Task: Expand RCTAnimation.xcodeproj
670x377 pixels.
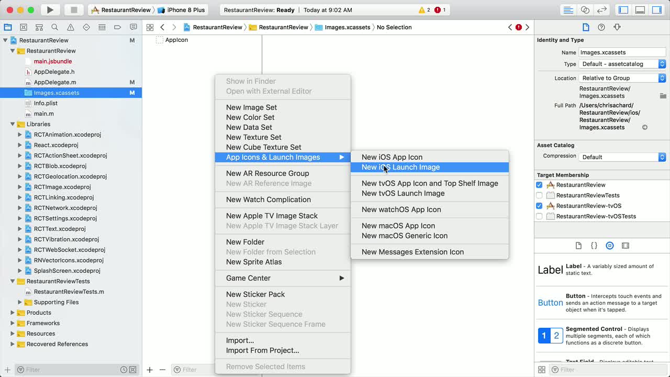Action: (x=20, y=135)
